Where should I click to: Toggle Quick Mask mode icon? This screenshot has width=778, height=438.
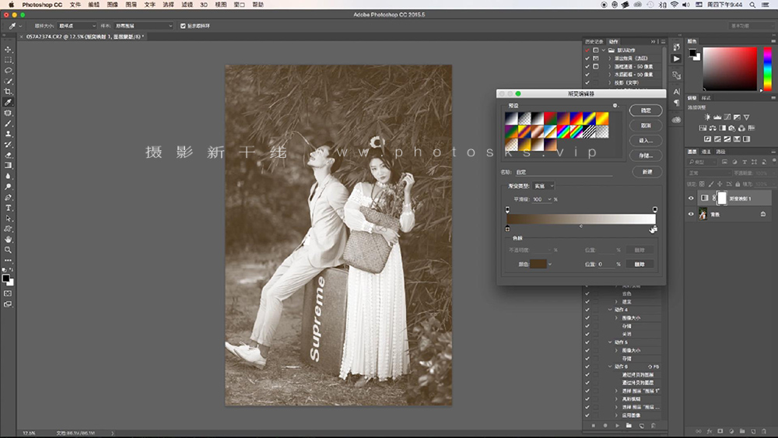(8, 293)
